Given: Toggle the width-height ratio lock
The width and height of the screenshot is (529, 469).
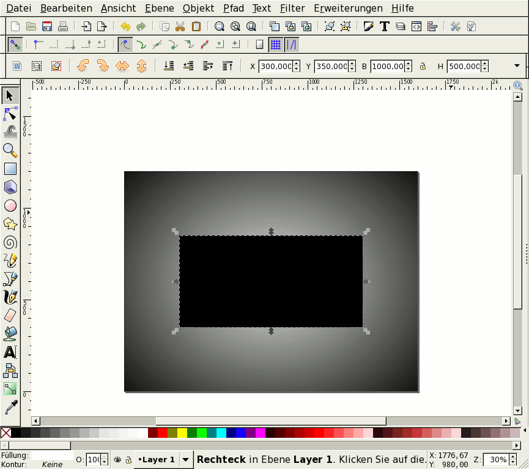Looking at the screenshot, I should point(422,66).
